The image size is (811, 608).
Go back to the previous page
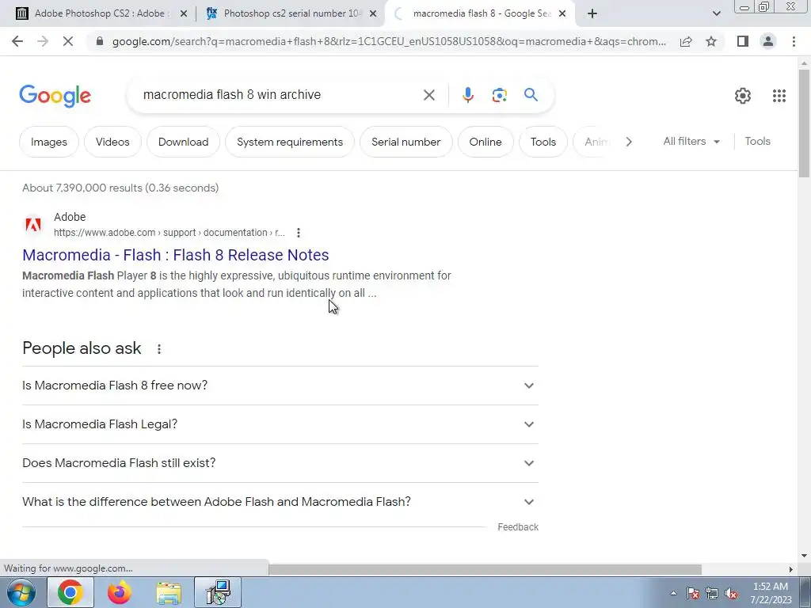[17, 41]
